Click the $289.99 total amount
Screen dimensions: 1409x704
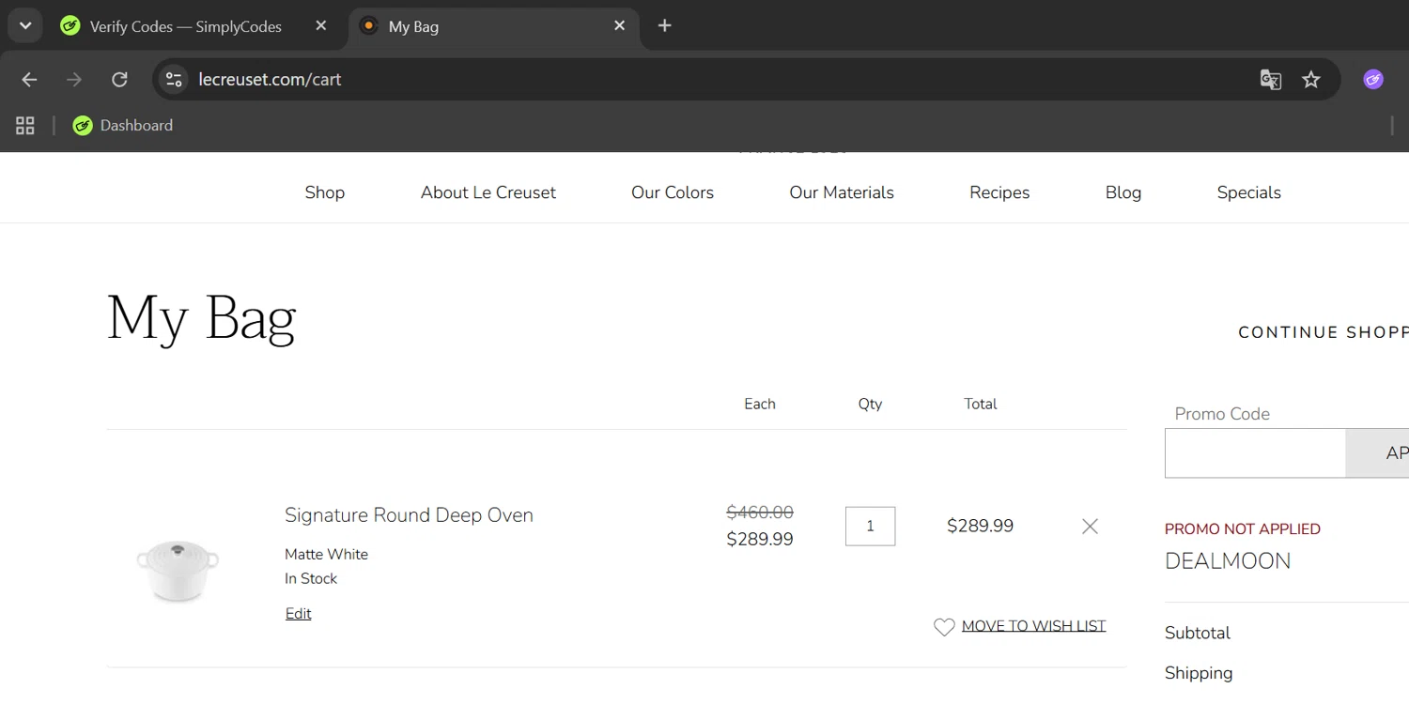(980, 527)
